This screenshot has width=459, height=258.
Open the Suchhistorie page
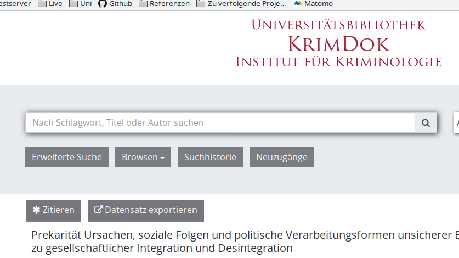tap(210, 157)
